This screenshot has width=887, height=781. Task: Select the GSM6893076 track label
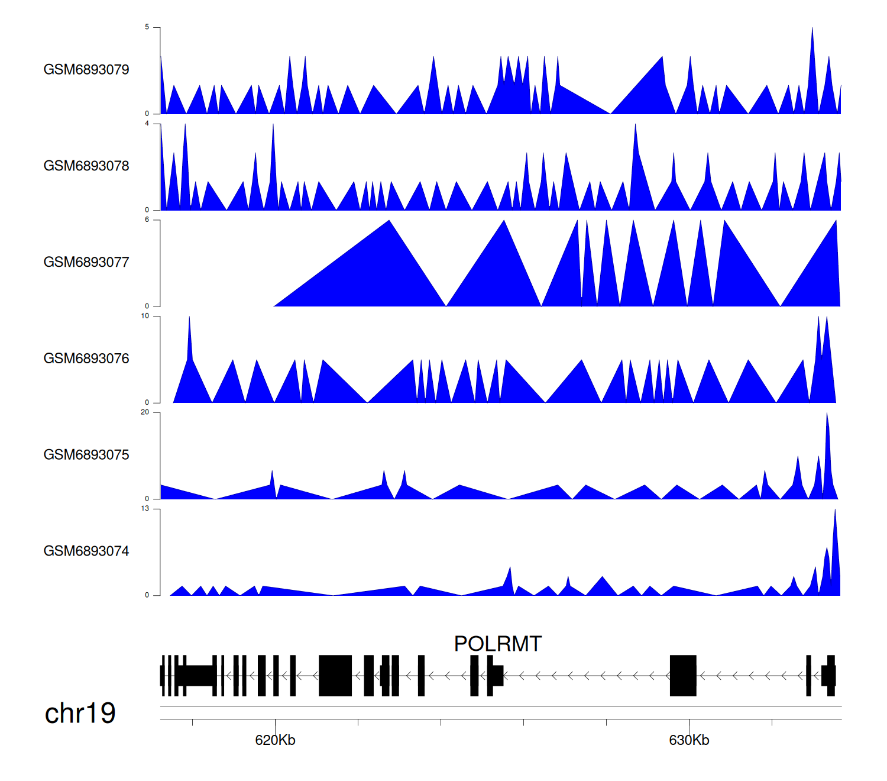(x=86, y=359)
